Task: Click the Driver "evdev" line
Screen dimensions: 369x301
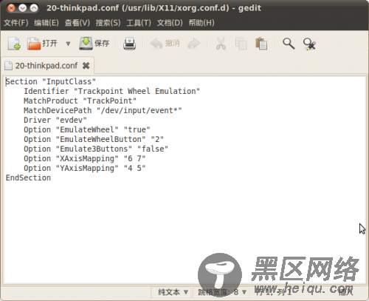Action: point(55,120)
